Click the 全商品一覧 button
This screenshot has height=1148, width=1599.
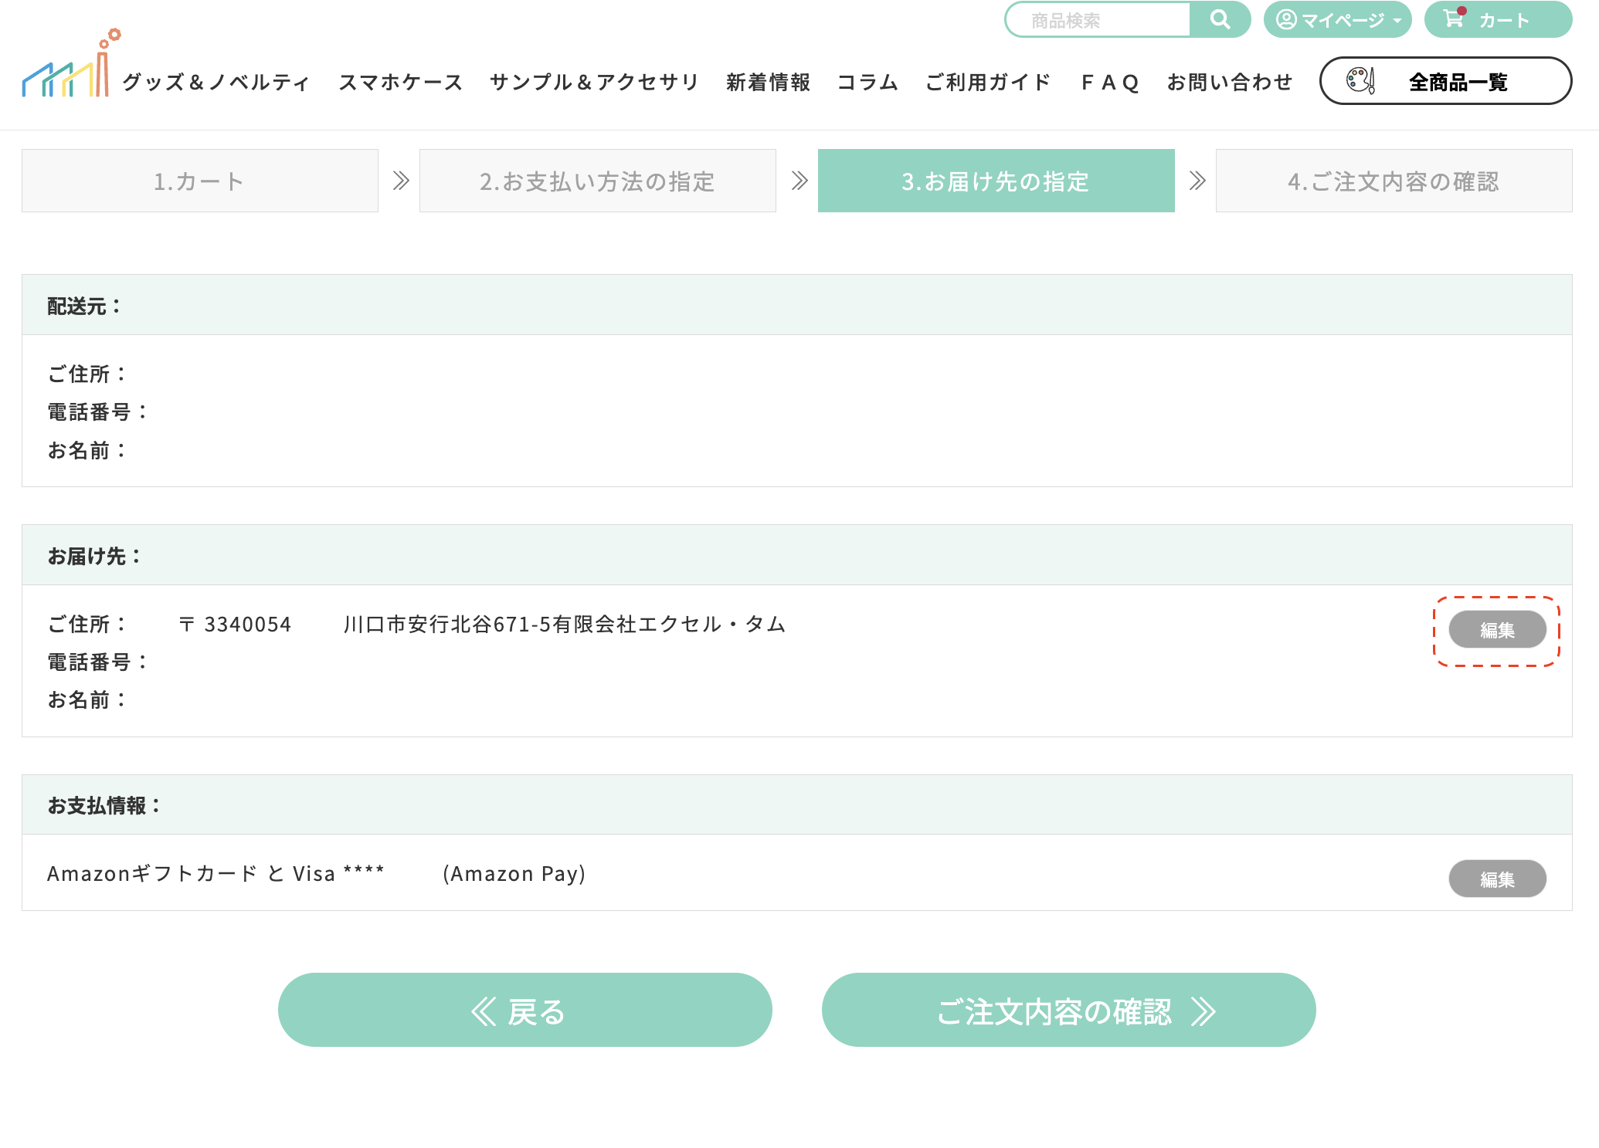pos(1445,80)
